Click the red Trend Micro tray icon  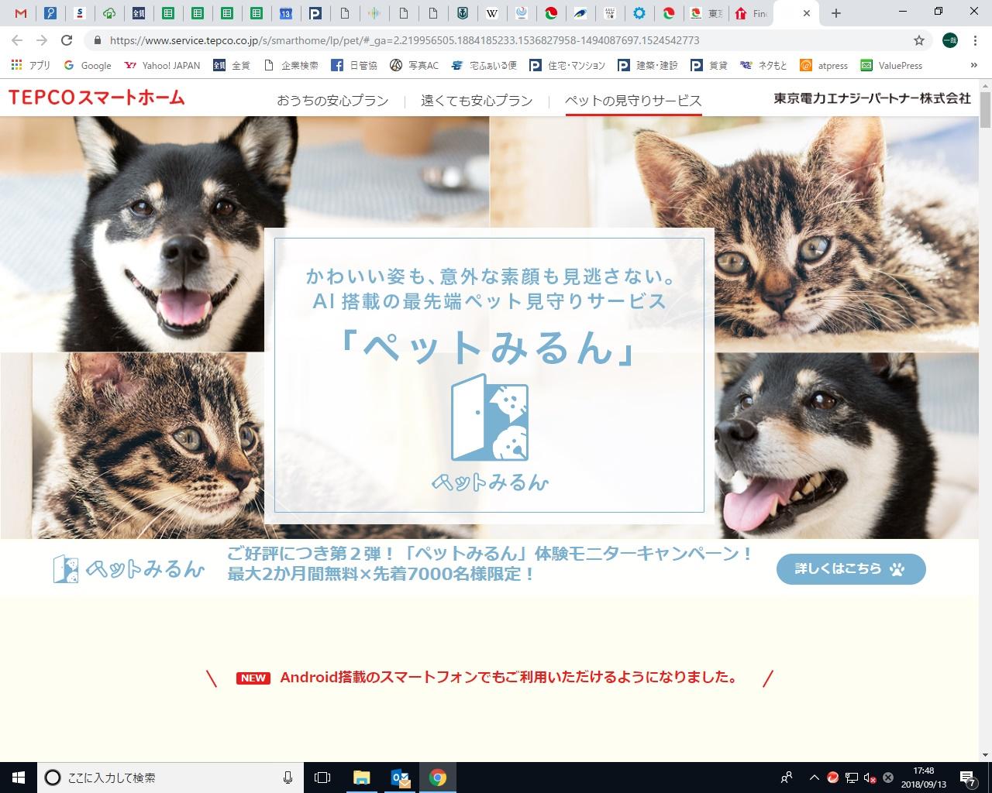click(x=833, y=778)
